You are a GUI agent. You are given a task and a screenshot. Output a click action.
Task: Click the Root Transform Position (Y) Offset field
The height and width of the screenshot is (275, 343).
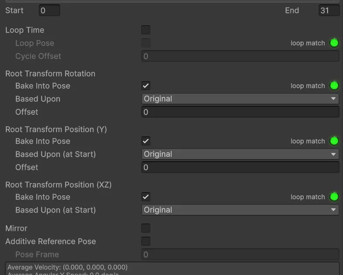click(240, 167)
